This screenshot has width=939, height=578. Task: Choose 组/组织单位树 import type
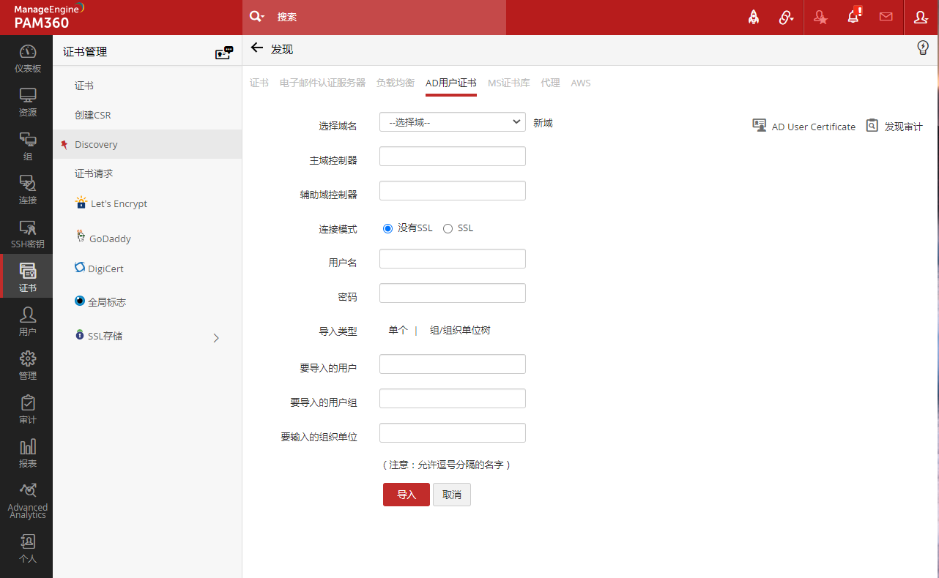click(460, 330)
